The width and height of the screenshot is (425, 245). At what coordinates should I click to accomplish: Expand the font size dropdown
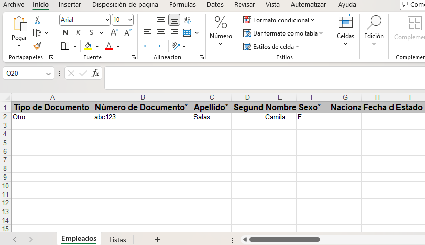point(130,20)
